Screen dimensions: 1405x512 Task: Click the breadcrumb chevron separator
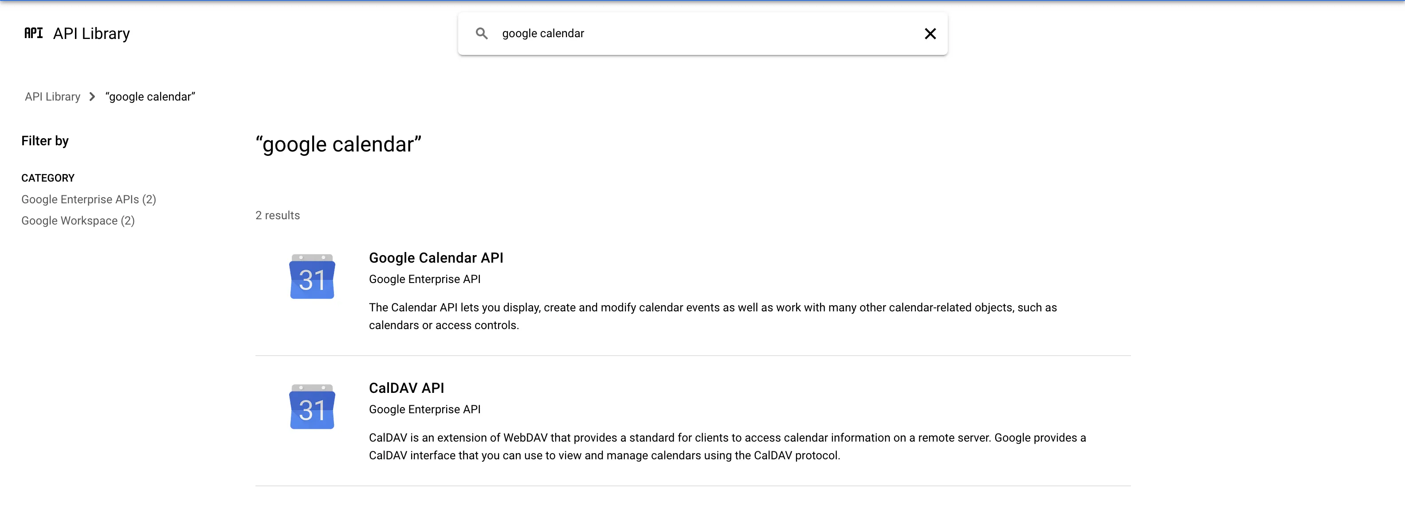(x=92, y=97)
